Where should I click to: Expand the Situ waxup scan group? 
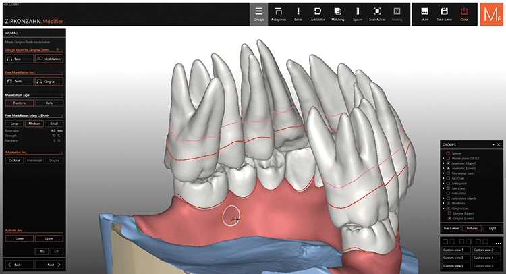[443, 173]
